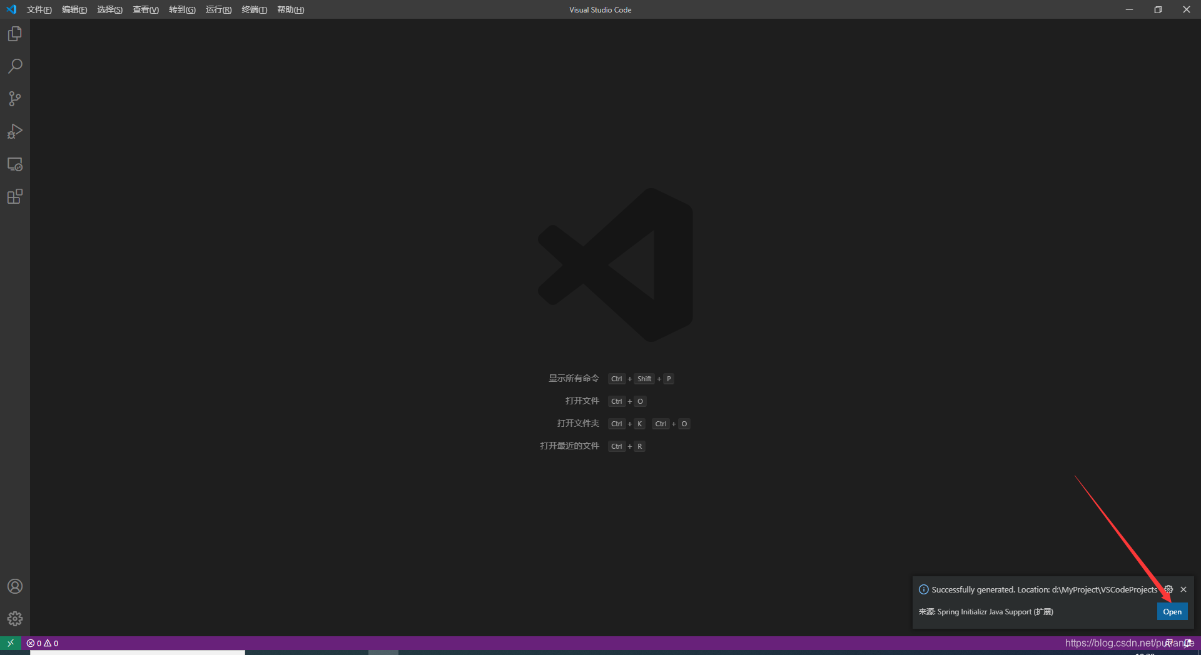This screenshot has height=655, width=1201.
Task: Open the Search view icon
Action: (15, 66)
